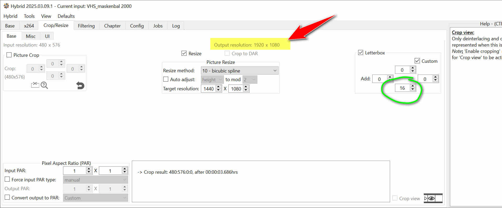Increase bottom letterbox value of 16
This screenshot has height=208, width=502.
coord(413,86)
